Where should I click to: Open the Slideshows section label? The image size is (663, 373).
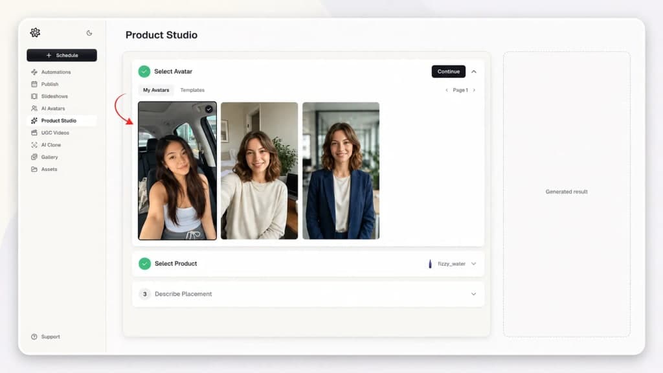pyautogui.click(x=54, y=96)
